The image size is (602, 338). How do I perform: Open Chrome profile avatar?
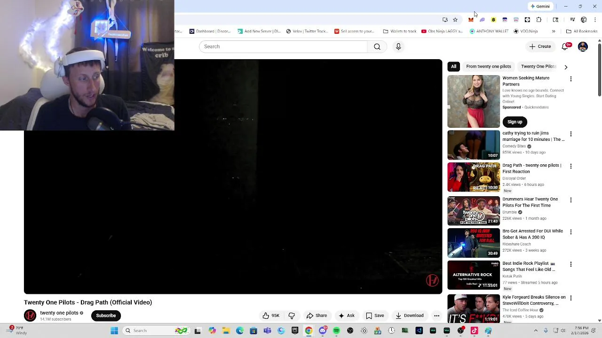[x=584, y=20]
